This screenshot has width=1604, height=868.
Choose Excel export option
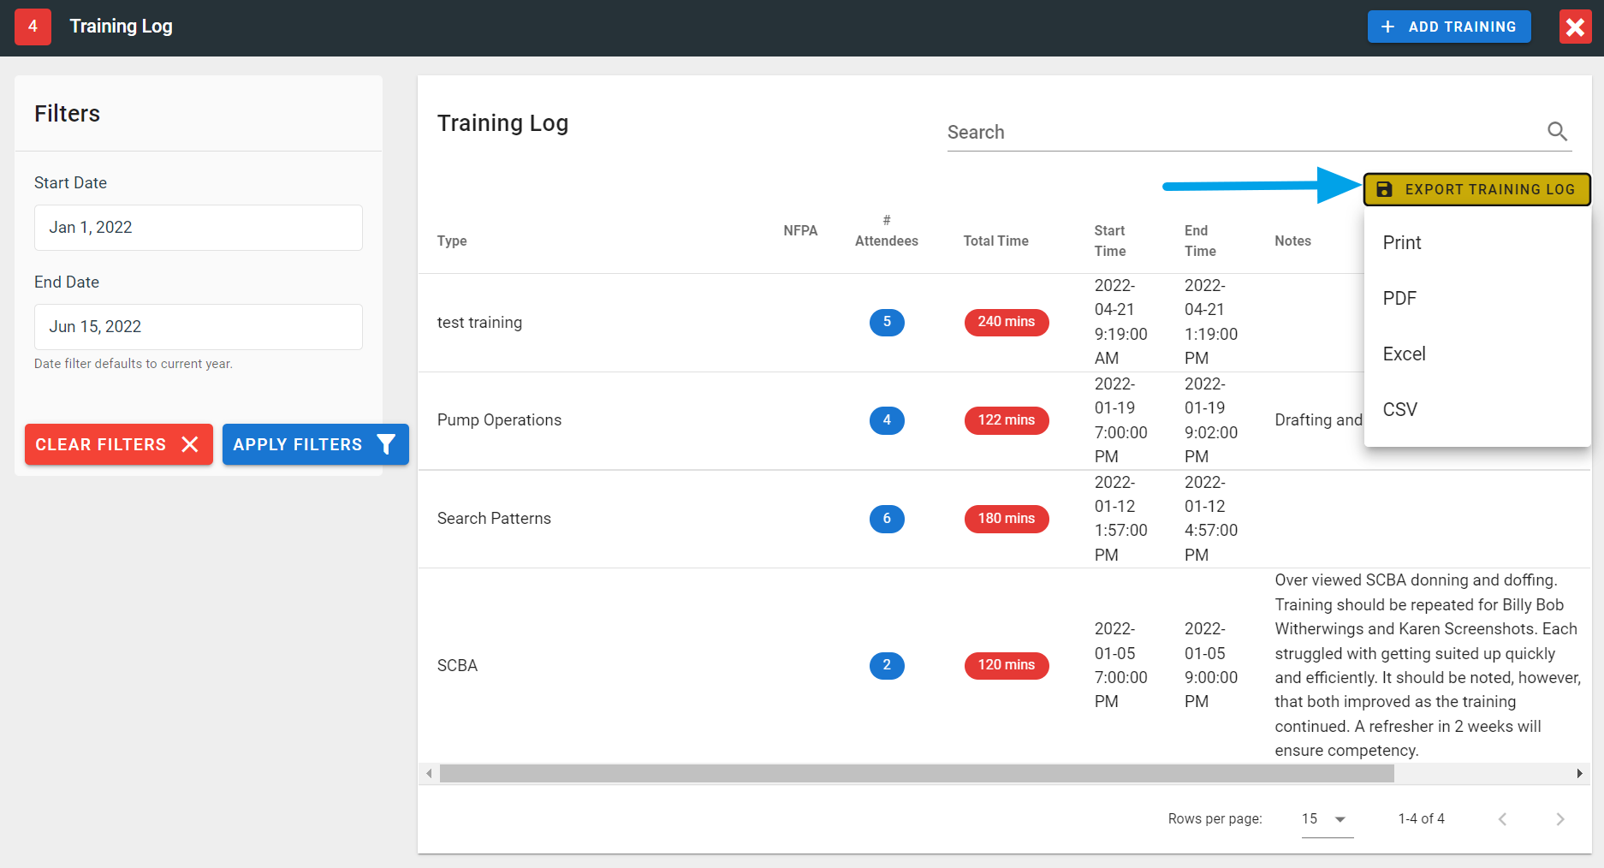(1404, 354)
